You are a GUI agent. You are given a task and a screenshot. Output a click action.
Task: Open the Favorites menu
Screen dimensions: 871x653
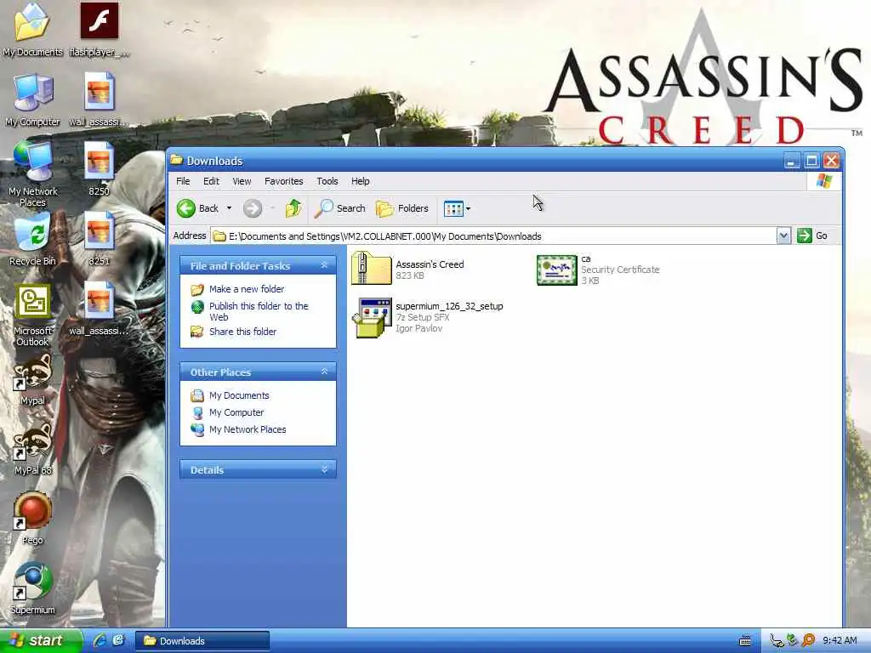(x=284, y=182)
